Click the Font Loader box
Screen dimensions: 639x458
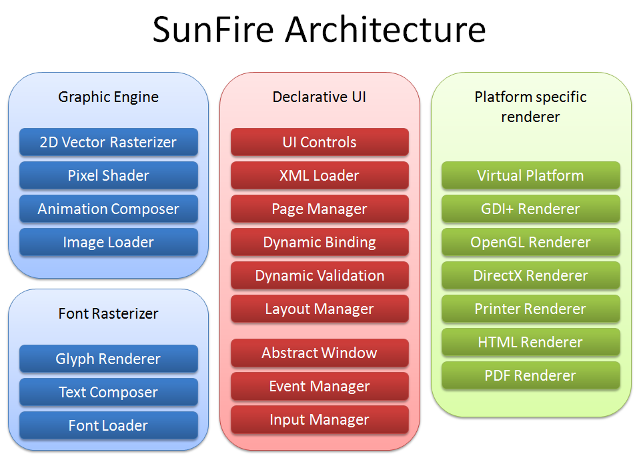[109, 425]
